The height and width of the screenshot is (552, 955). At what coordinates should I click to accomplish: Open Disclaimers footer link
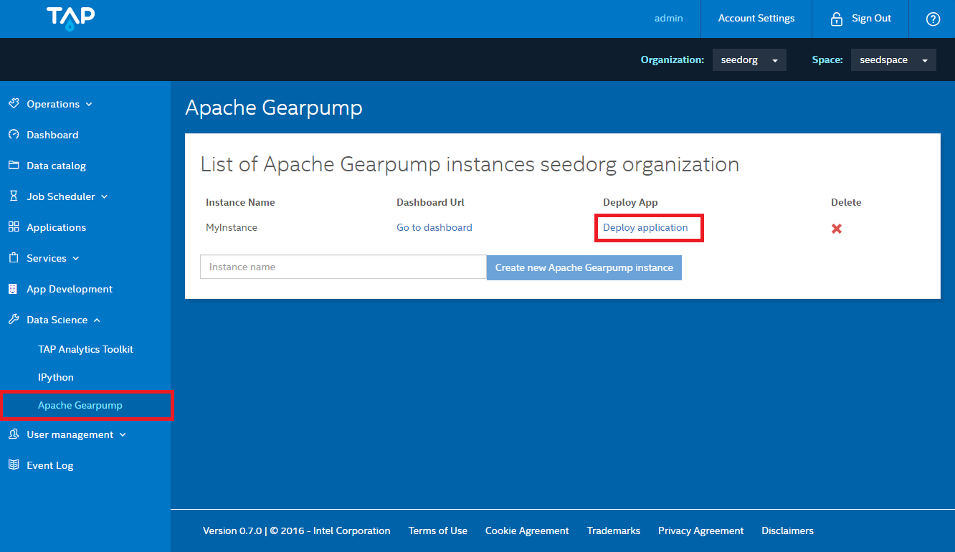(x=787, y=531)
